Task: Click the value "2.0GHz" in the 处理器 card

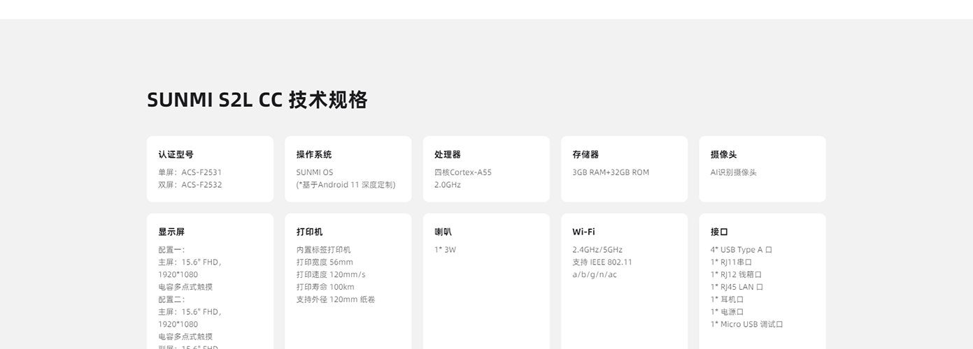Action: tap(448, 184)
